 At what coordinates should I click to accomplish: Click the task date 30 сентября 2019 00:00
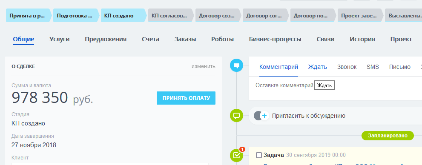[x=316, y=155]
